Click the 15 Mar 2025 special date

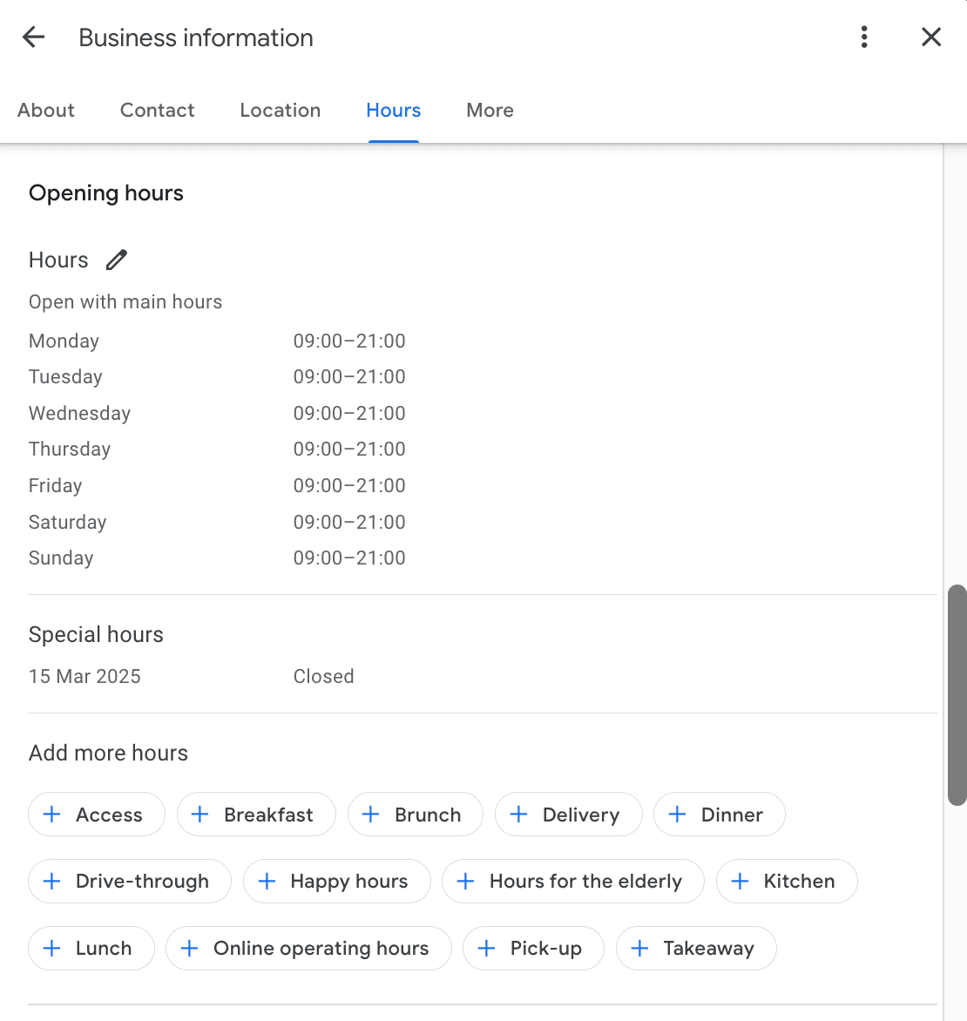(x=85, y=676)
